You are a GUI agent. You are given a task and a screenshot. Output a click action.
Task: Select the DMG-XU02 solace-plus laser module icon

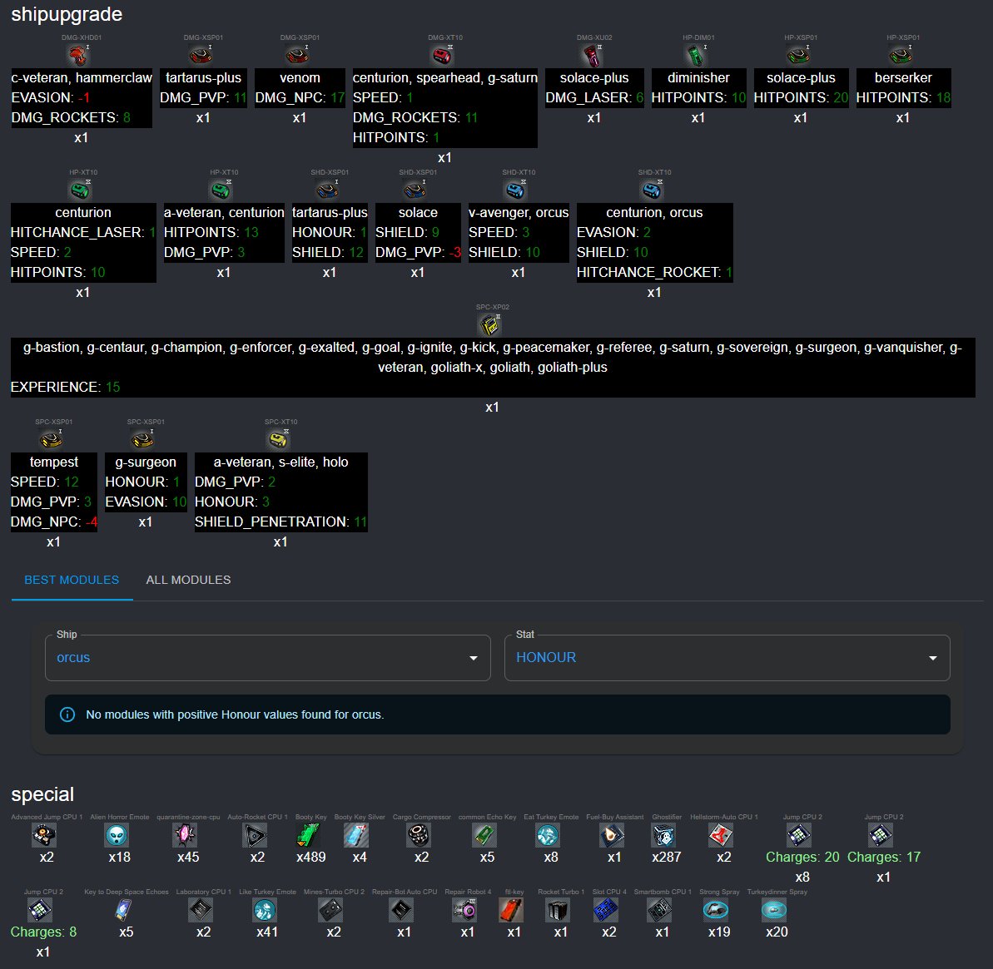click(x=593, y=55)
